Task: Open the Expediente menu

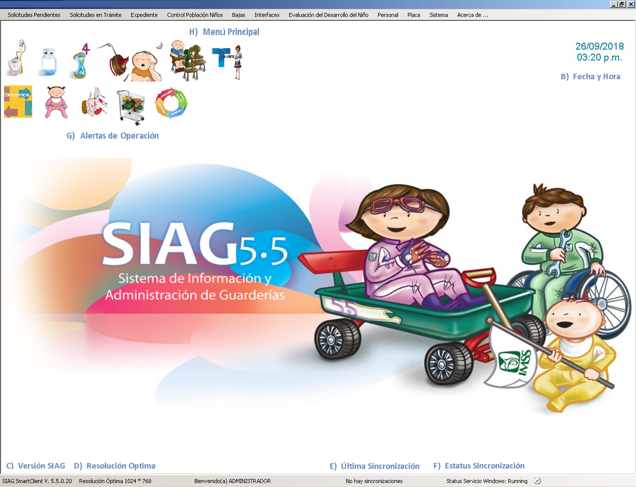Action: (x=144, y=15)
